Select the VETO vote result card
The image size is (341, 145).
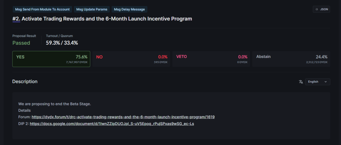tap(211, 59)
